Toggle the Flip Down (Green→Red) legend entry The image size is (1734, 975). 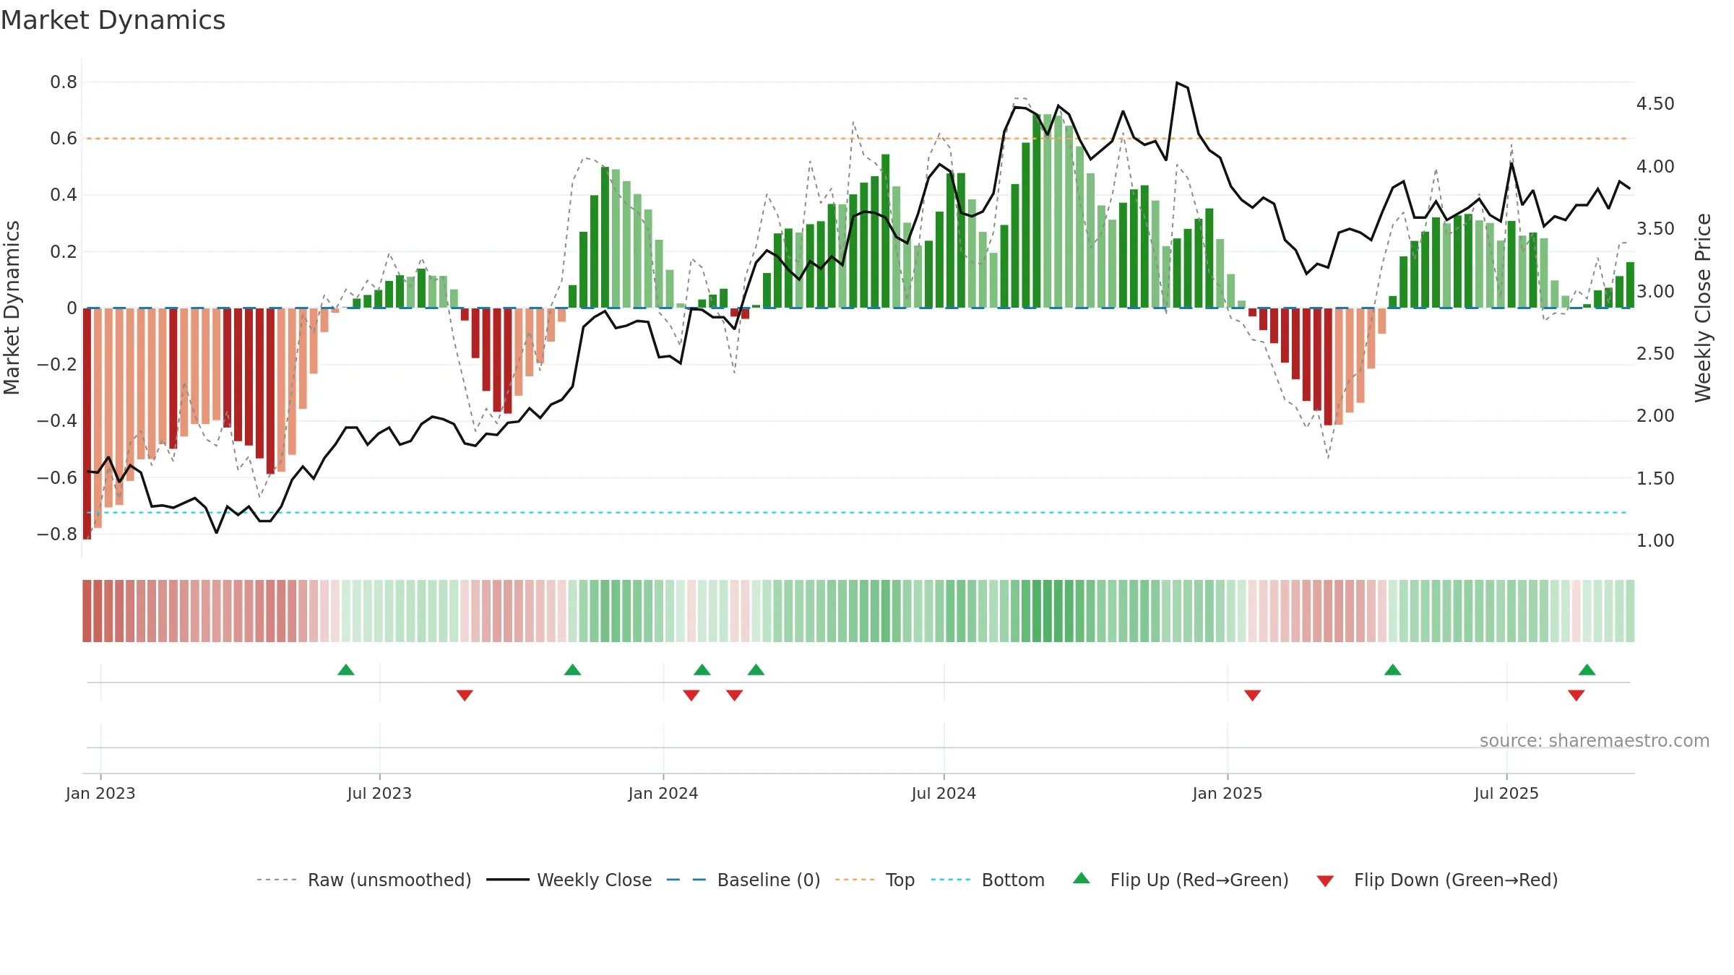point(1437,880)
